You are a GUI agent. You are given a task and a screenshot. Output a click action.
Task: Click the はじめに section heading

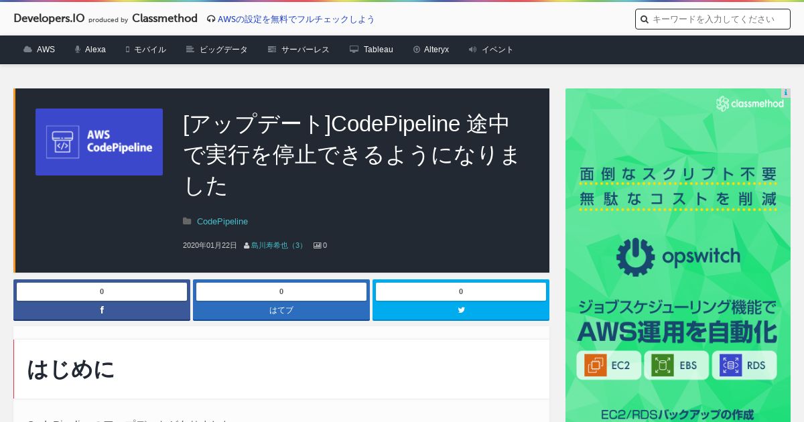(71, 369)
